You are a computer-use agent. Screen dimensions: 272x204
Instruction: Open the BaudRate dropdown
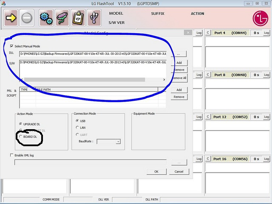coord(118,142)
